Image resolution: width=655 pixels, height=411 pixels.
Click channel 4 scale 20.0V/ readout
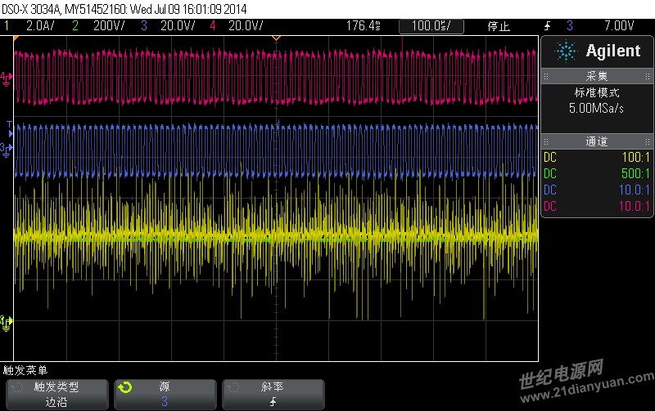pyautogui.click(x=245, y=26)
